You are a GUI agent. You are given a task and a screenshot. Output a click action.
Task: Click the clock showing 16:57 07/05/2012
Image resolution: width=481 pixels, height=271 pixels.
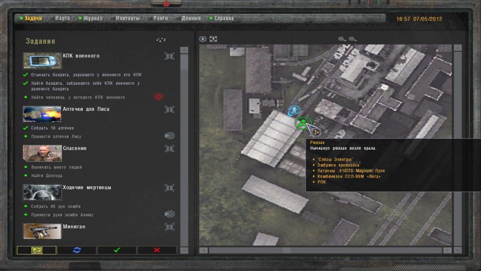419,19
